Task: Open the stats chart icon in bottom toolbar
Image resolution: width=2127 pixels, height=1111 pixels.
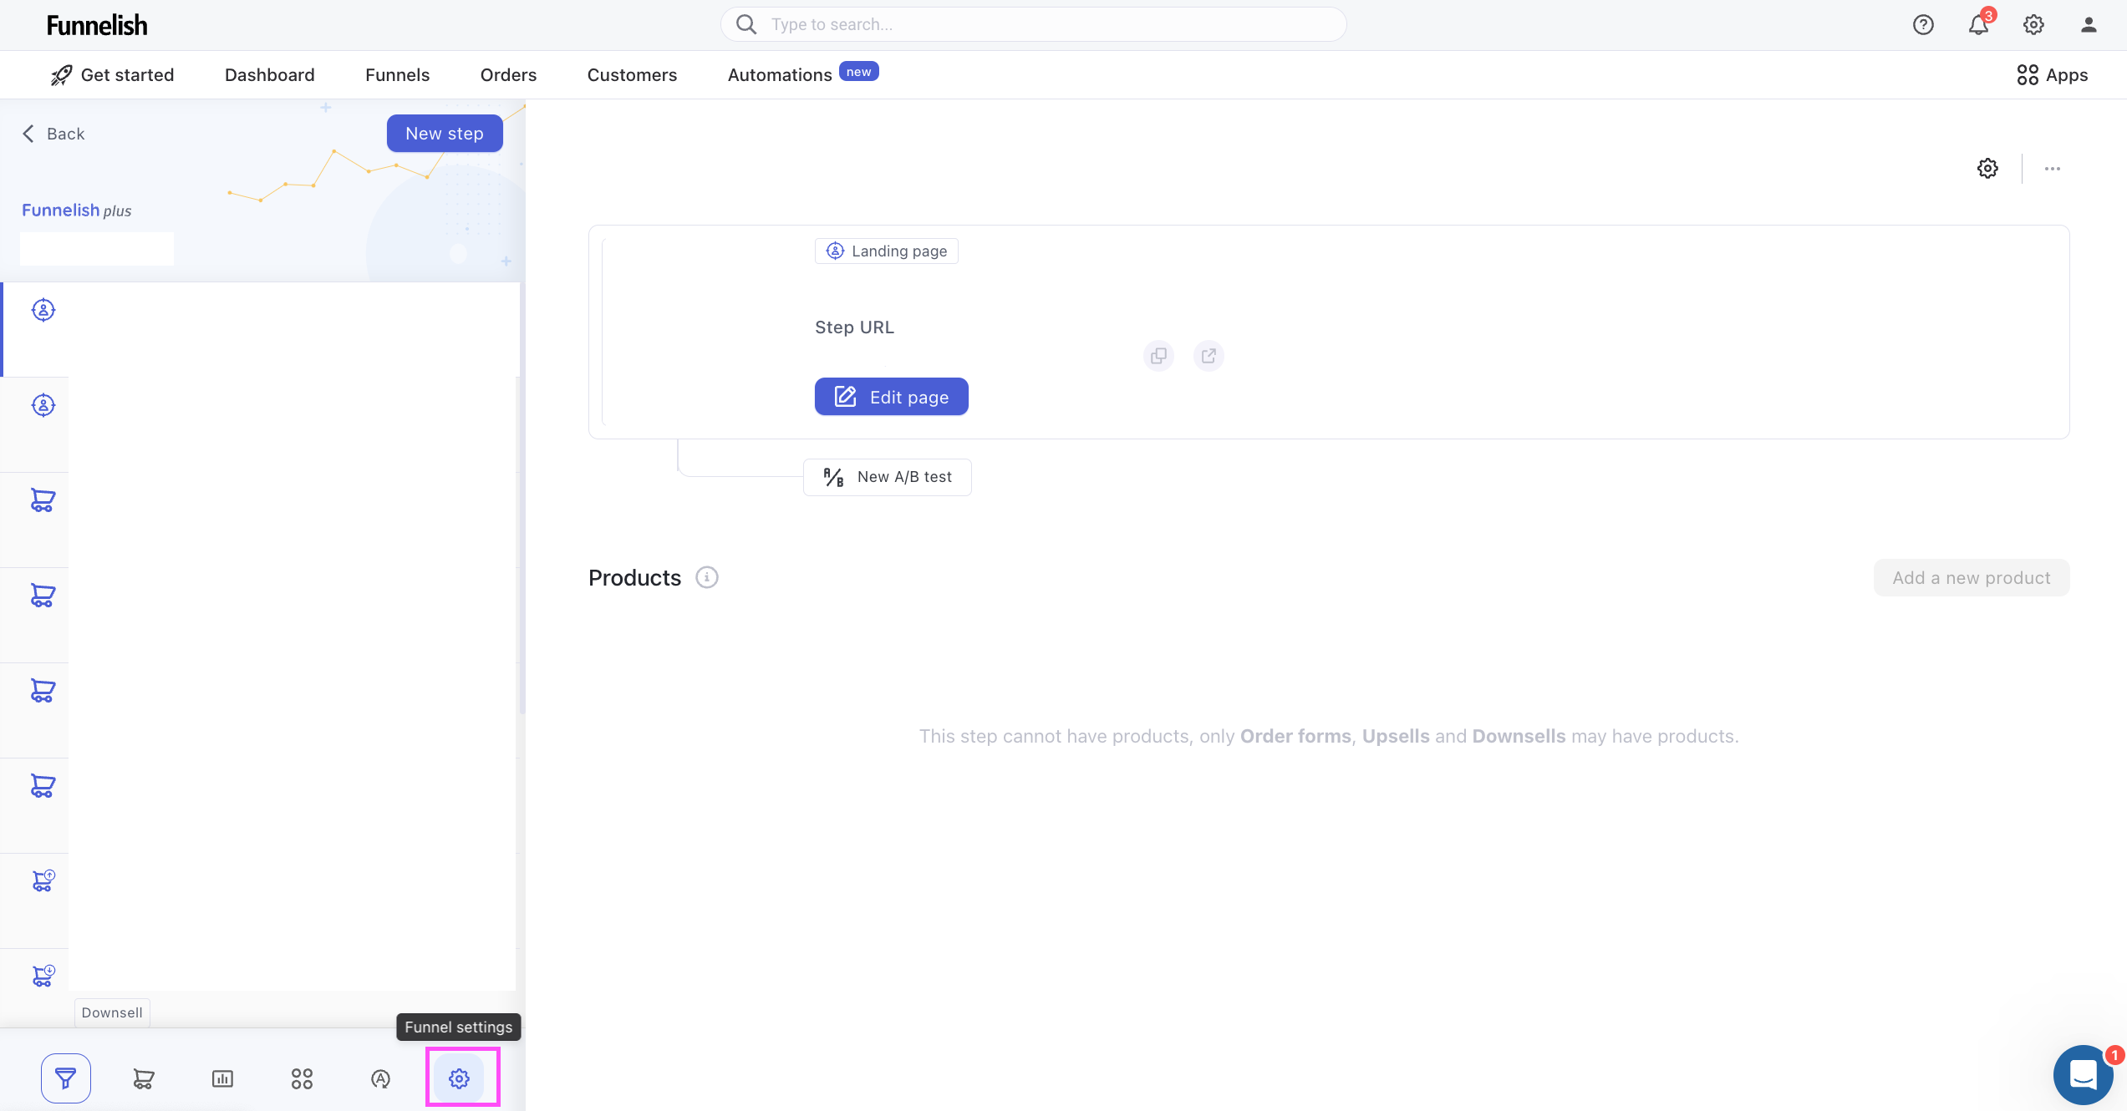Action: (222, 1078)
